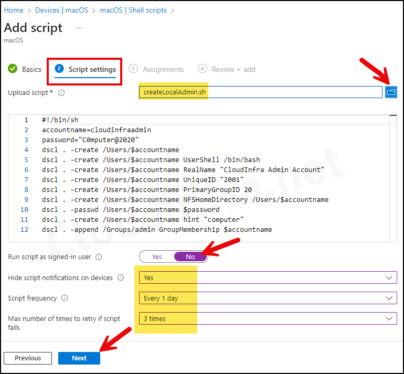Open Hide script notifications on devices dropdown

coord(268,277)
